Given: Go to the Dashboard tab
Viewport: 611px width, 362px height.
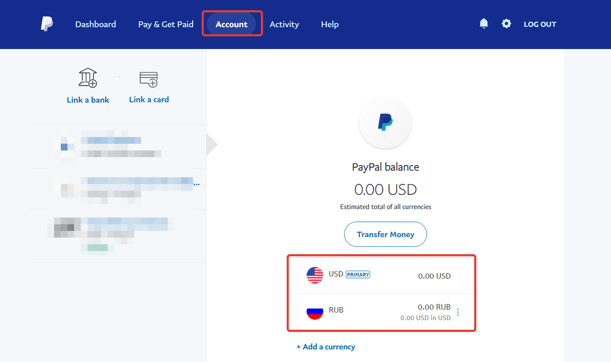Looking at the screenshot, I should pos(96,24).
